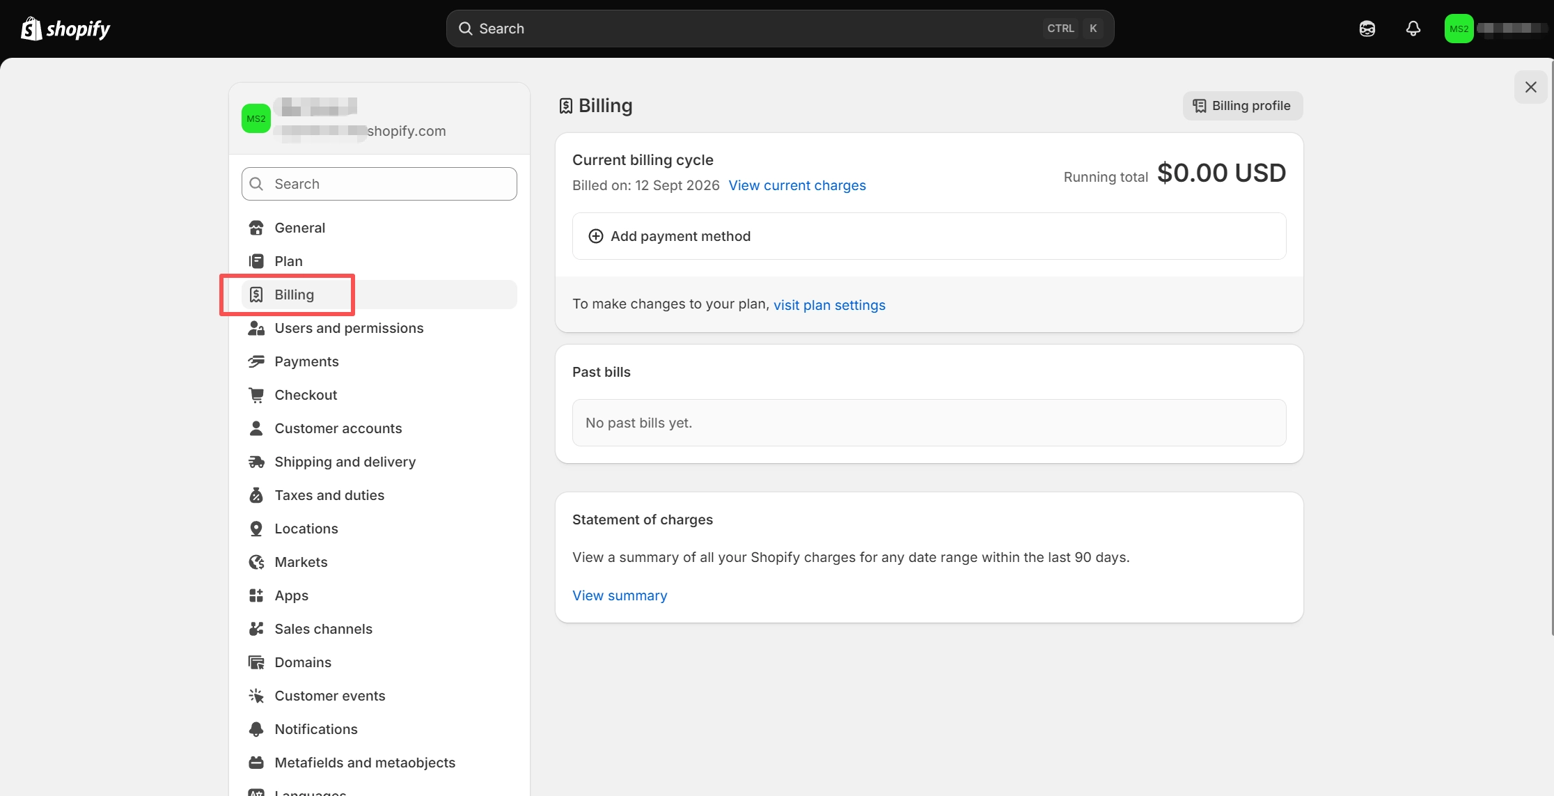Focus the settings sidebar Search field
The image size is (1554, 796).
(379, 184)
